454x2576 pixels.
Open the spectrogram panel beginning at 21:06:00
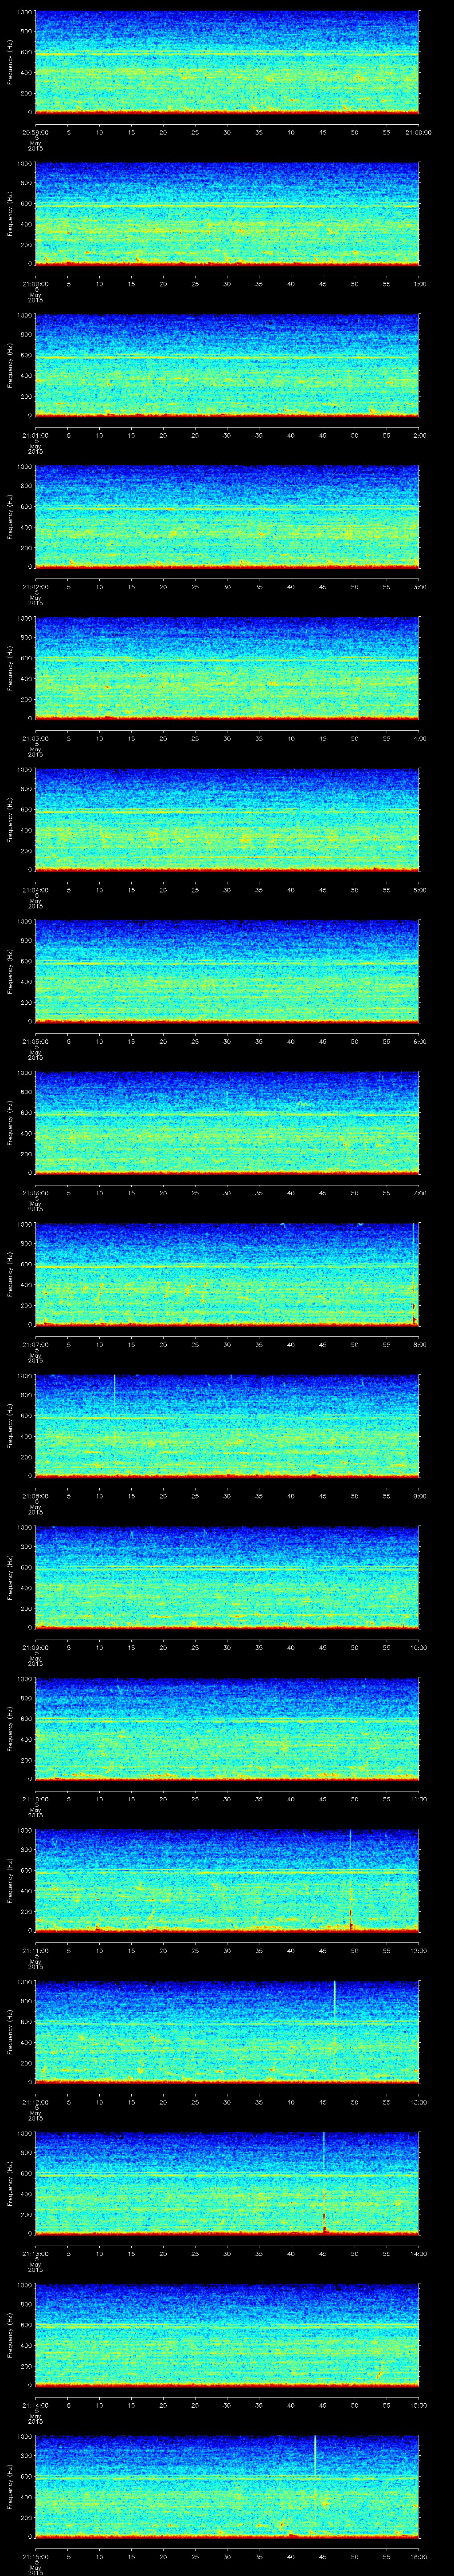click(x=227, y=1123)
